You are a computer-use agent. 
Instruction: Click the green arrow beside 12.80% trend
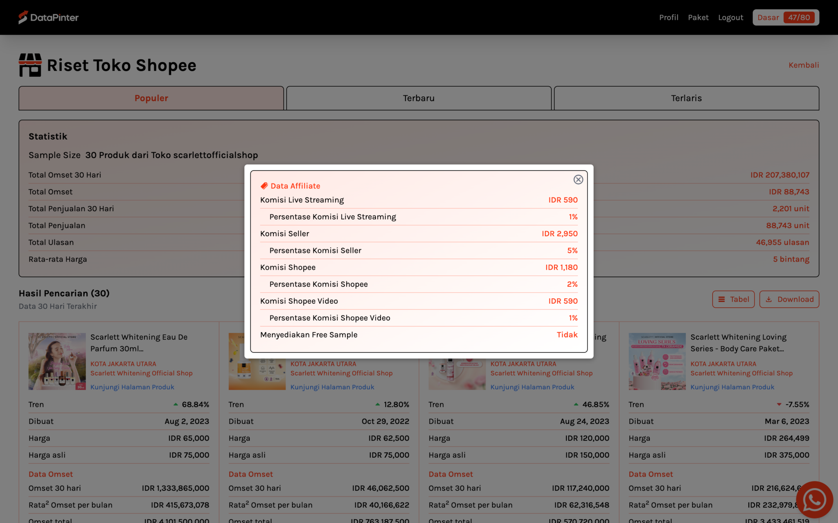click(377, 404)
